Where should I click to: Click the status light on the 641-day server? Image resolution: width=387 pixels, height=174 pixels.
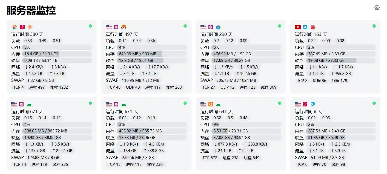(280, 103)
